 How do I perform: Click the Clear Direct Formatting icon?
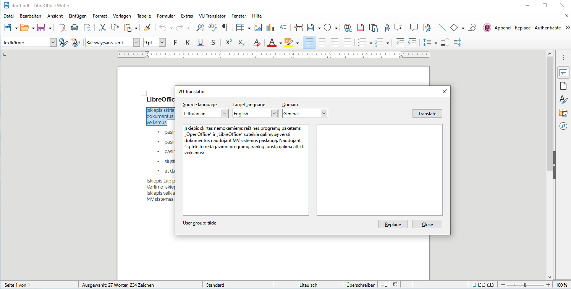click(x=257, y=42)
